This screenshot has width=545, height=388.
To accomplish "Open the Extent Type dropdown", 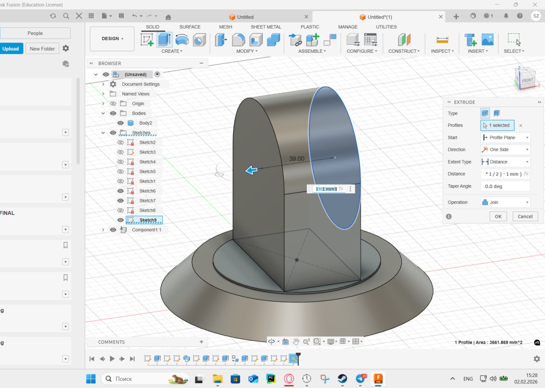I will coord(505,162).
